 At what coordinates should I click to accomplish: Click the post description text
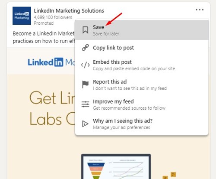[x=44, y=37]
